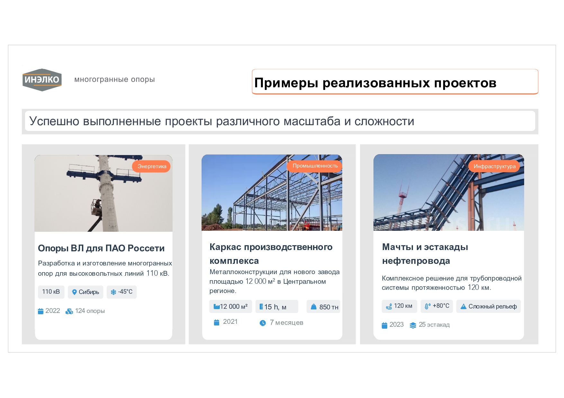Select the Промышленность category badge

(315, 166)
